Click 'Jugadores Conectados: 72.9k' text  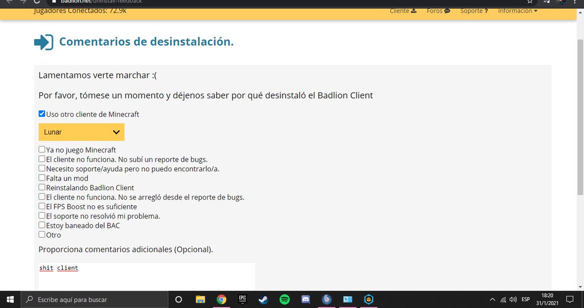[80, 11]
